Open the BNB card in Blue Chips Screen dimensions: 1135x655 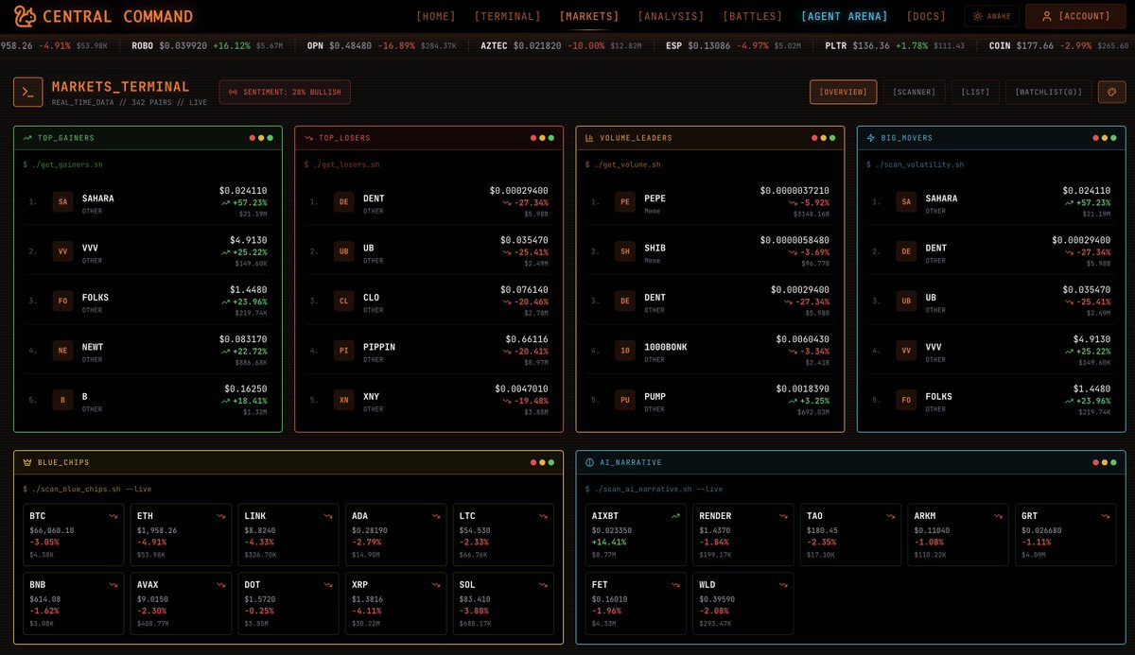[x=74, y=603]
